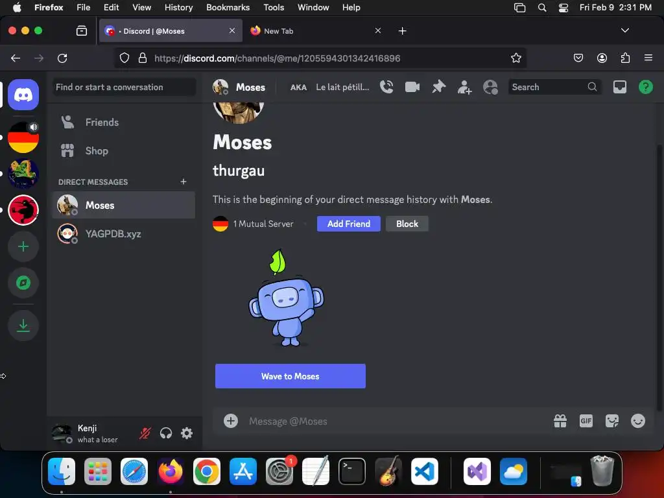Open Finder from the Dock
This screenshot has height=498, width=664.
[x=62, y=471]
